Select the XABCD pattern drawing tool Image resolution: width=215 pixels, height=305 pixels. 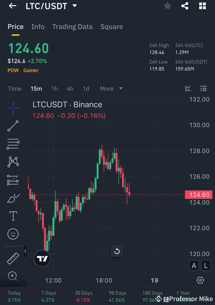coord(13,162)
